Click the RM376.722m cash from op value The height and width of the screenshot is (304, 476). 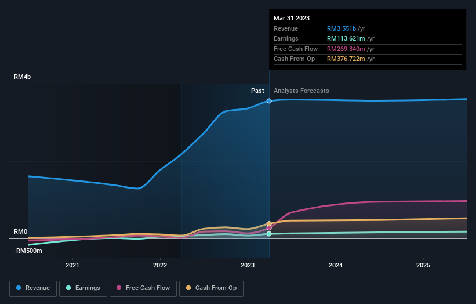tap(346, 59)
